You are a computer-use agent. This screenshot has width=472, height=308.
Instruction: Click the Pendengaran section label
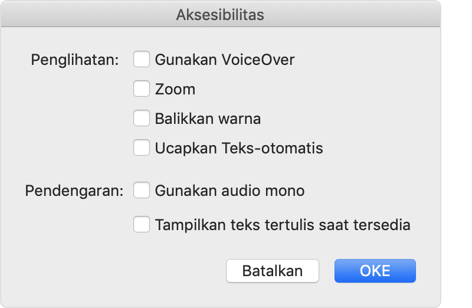[x=74, y=191]
